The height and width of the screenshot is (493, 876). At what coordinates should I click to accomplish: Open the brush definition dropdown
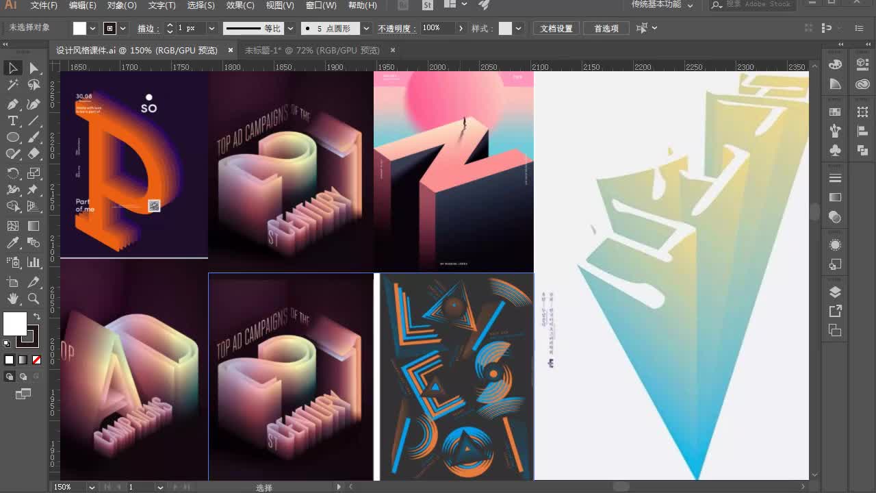366,28
